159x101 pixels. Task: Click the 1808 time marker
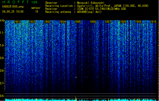pyautogui.click(x=123, y=22)
